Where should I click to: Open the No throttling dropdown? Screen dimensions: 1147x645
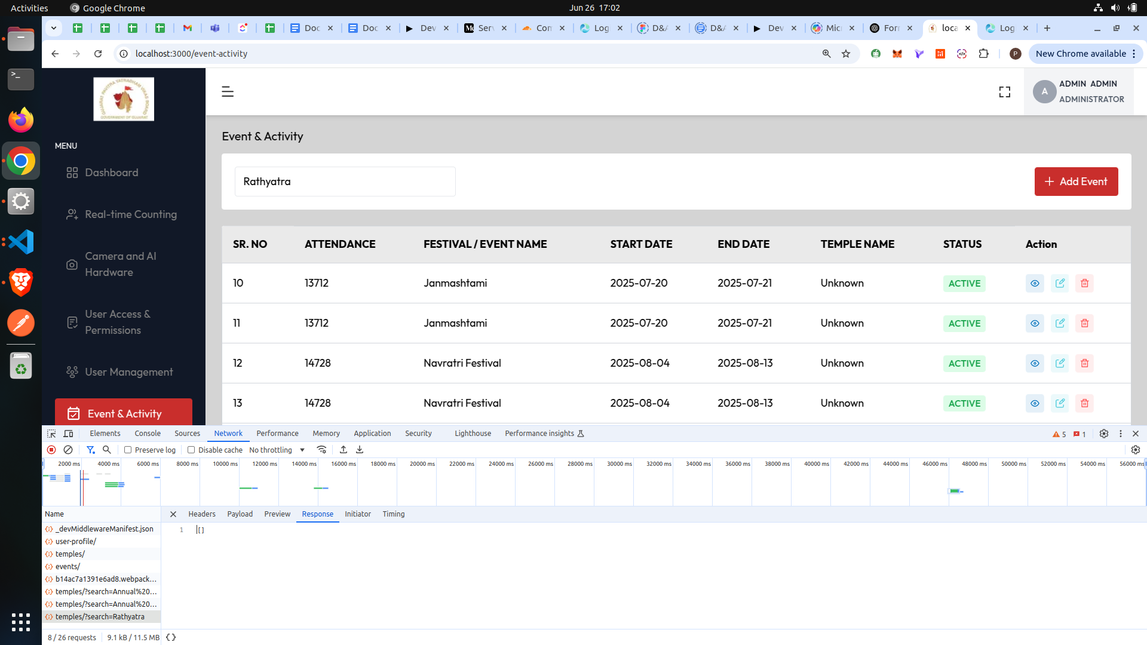coord(277,450)
